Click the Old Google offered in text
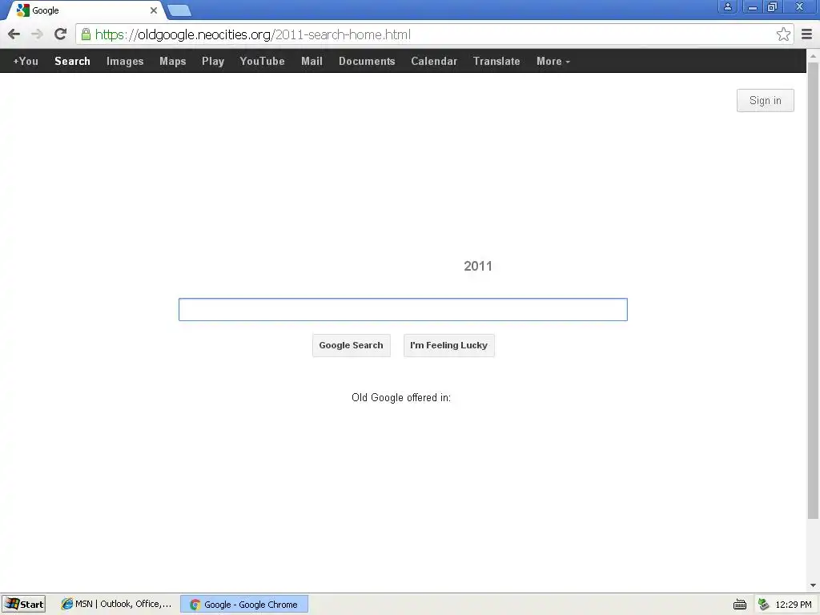Viewport: 820px width, 615px height. click(401, 397)
